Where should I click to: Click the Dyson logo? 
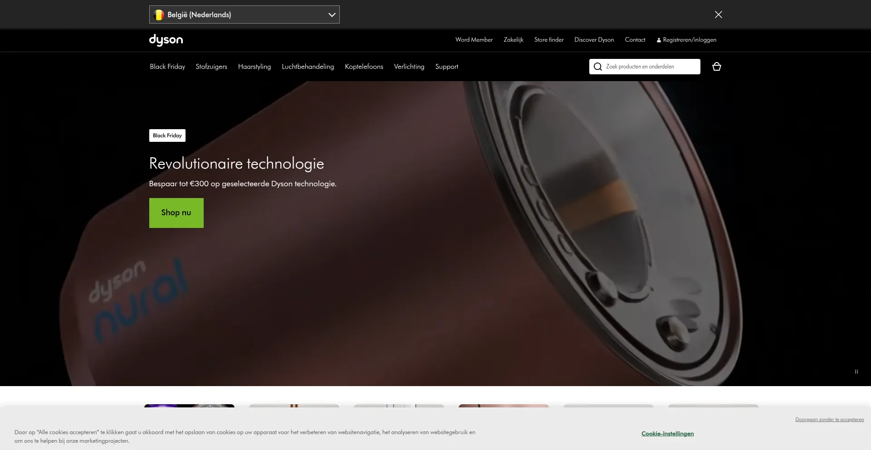pos(166,40)
